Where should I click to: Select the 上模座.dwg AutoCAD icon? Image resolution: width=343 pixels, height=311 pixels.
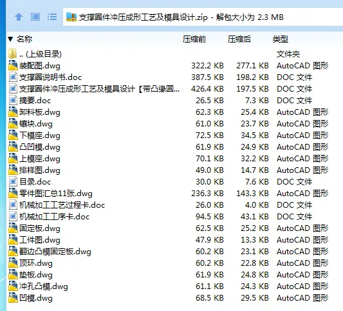13,158
